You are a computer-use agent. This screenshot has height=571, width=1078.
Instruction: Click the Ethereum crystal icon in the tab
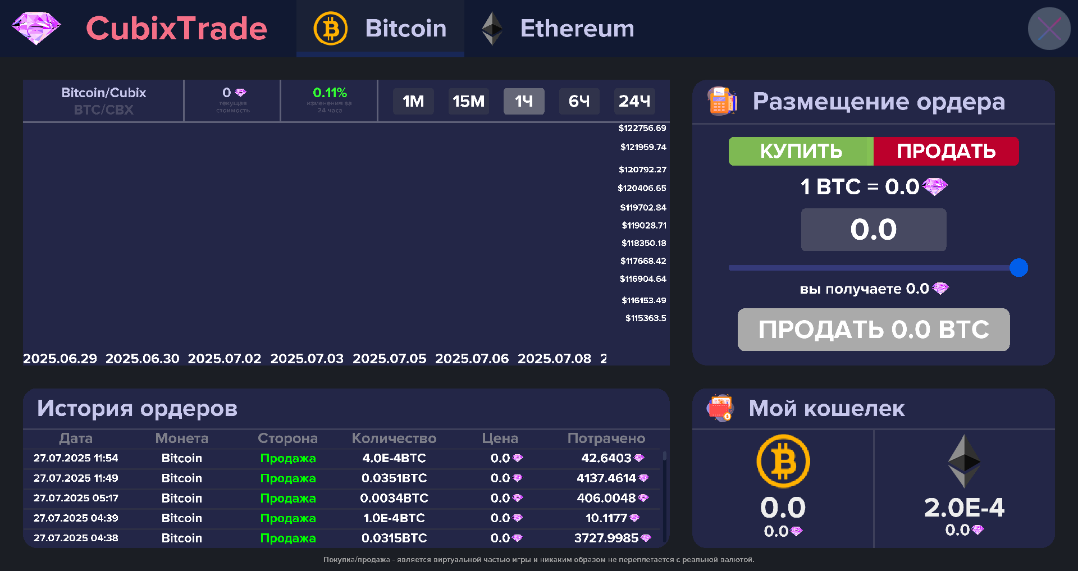[492, 29]
